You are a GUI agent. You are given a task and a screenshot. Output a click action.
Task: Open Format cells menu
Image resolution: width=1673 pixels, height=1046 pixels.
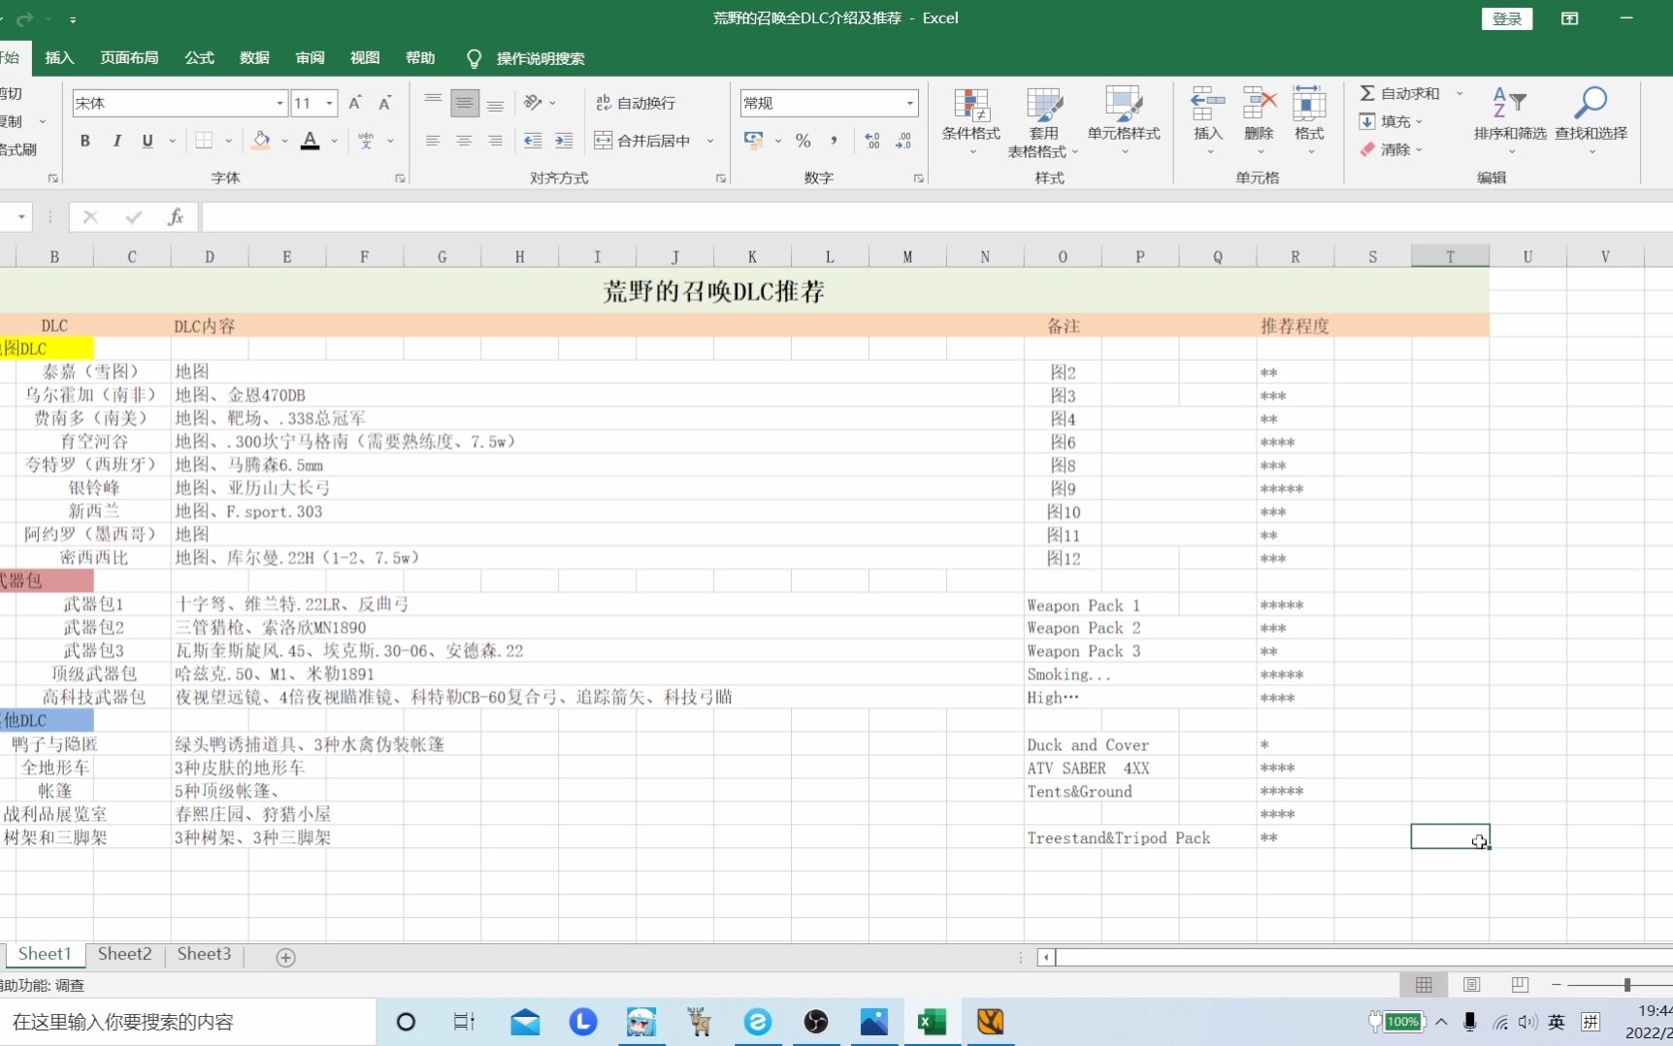pos(1309,121)
